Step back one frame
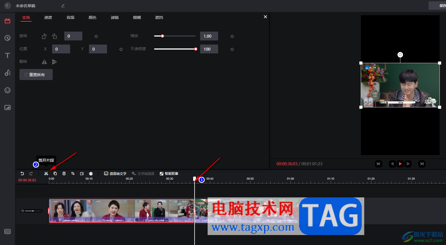Image resolution: width=446 pixels, height=245 pixels. [x=393, y=164]
